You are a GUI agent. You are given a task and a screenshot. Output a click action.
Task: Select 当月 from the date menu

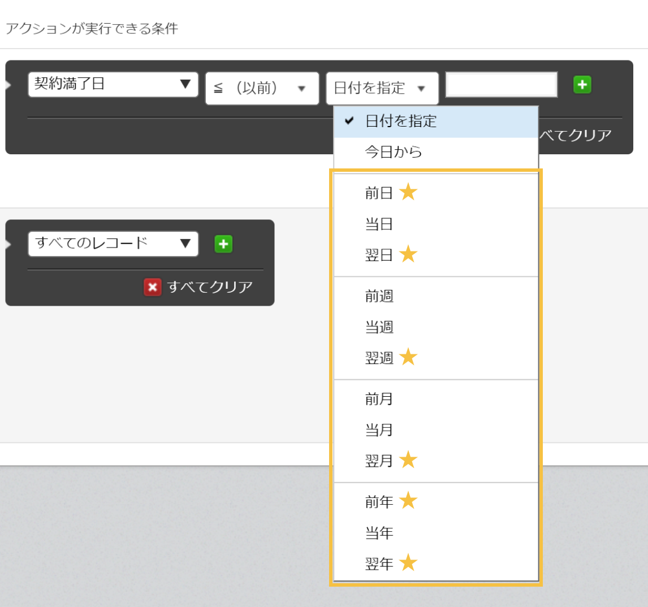tap(379, 430)
